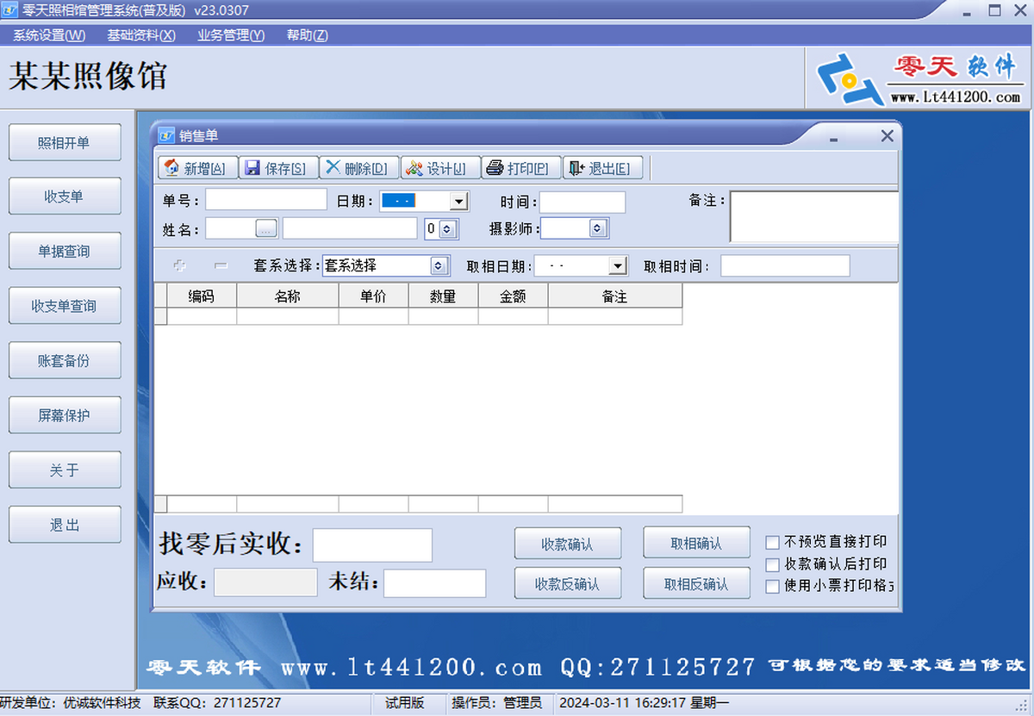Open the 业务管理(Y) menu

(x=230, y=35)
